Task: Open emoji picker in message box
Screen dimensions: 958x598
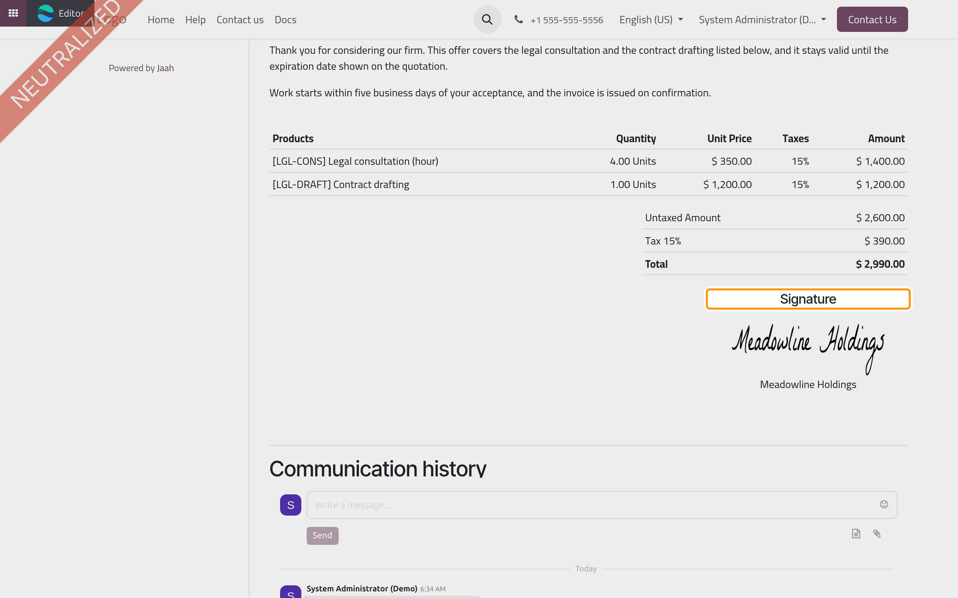Action: pyautogui.click(x=884, y=504)
